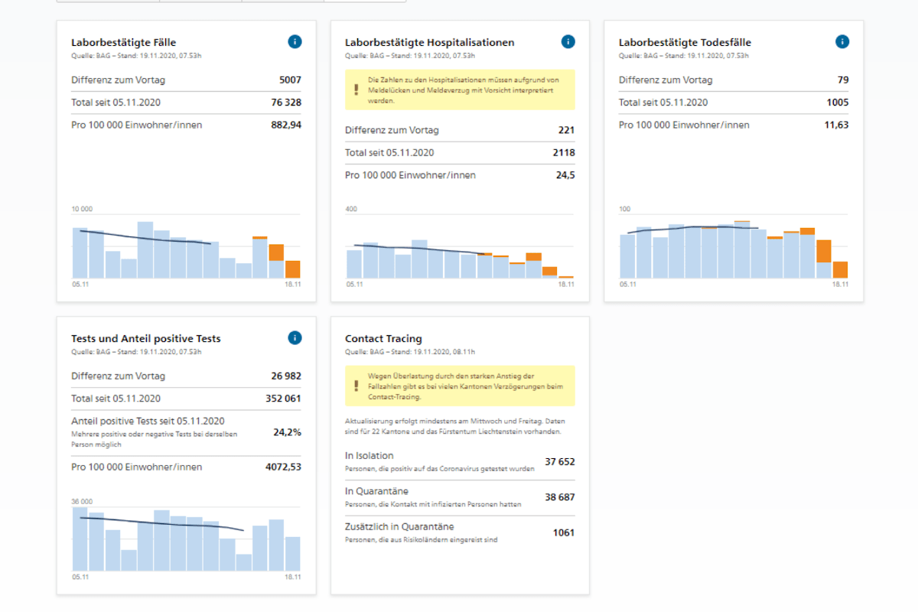Click the '36 000' axis label in Tests chart
This screenshot has height=612, width=918.
click(82, 502)
